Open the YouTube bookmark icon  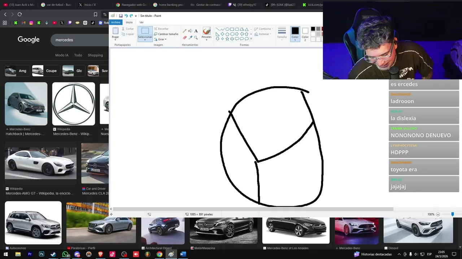tap(55, 23)
